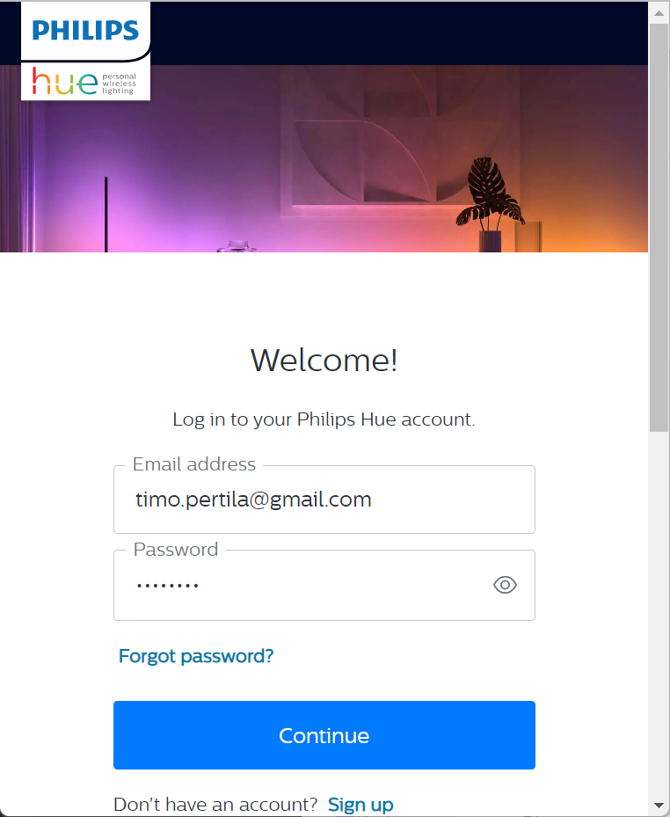Click the Password floating label
The image size is (670, 817).
pos(175,550)
